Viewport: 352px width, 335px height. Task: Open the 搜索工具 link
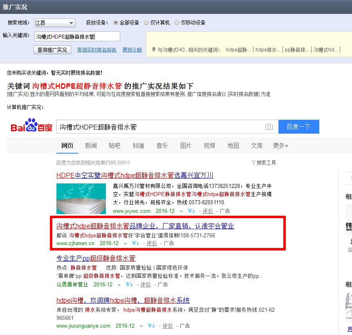click(266, 163)
